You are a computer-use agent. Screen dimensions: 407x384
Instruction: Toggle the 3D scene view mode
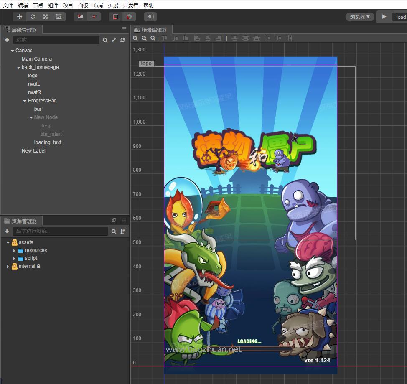click(150, 17)
